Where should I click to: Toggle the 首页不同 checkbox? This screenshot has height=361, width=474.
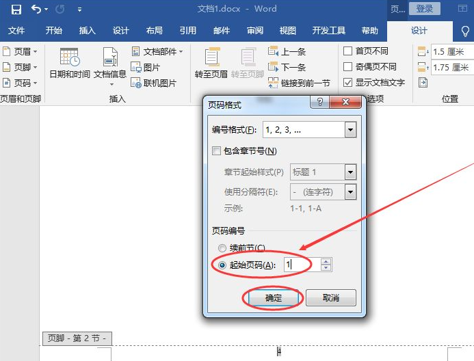pos(348,51)
